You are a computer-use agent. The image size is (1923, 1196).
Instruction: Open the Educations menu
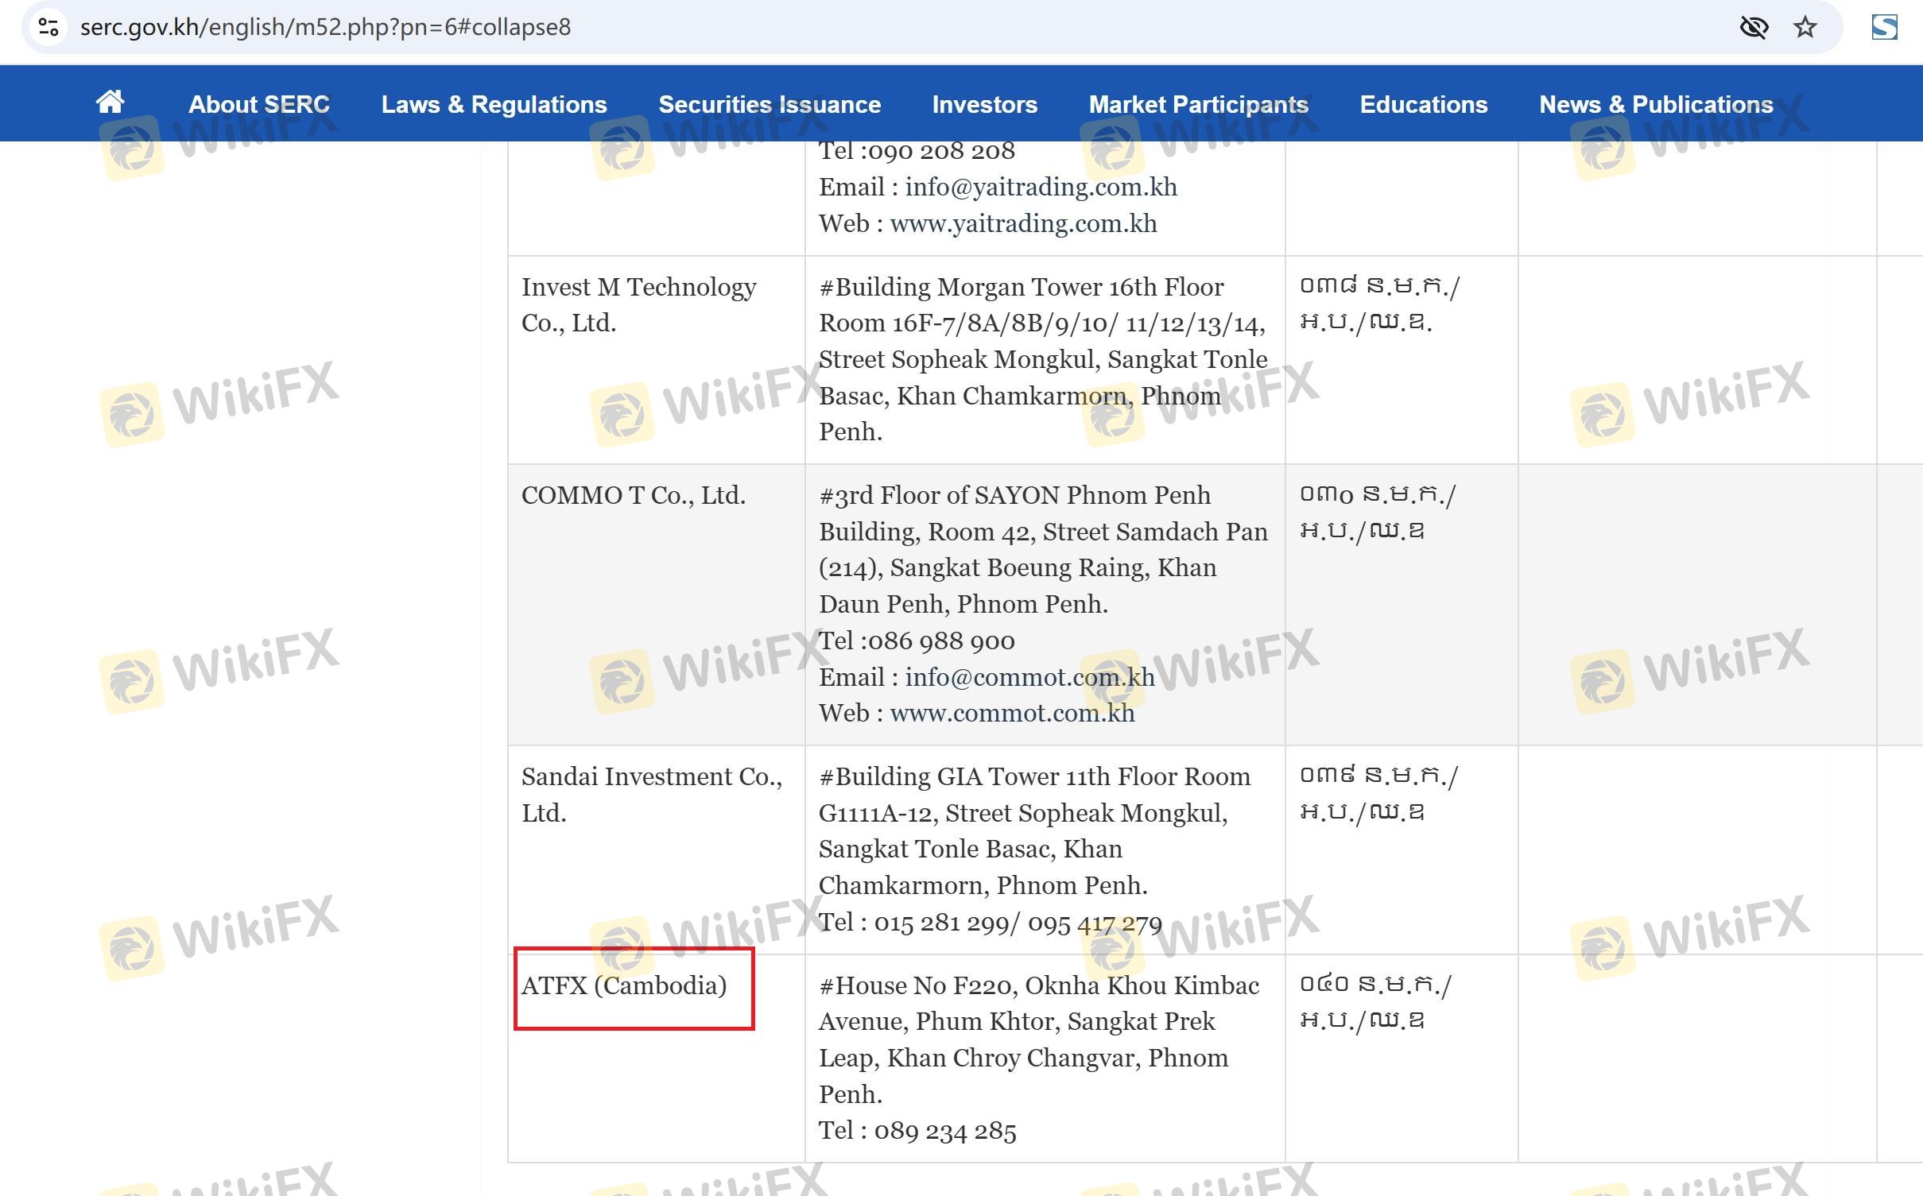[x=1423, y=105]
